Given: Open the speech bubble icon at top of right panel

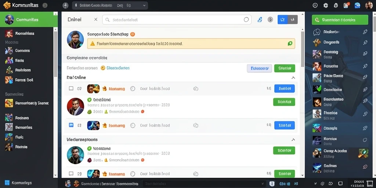Looking at the screenshot, I should coord(317,32).
